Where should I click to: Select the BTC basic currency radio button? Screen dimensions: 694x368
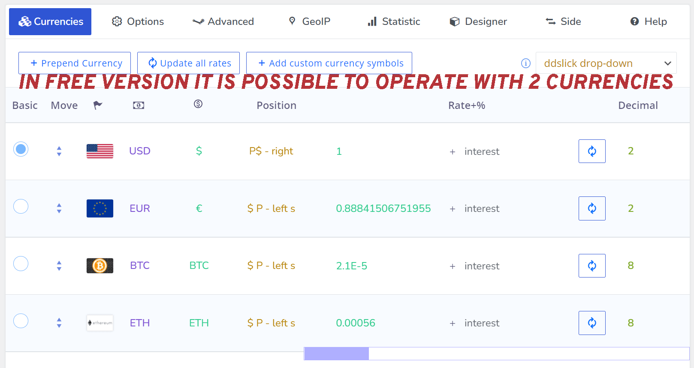point(21,264)
